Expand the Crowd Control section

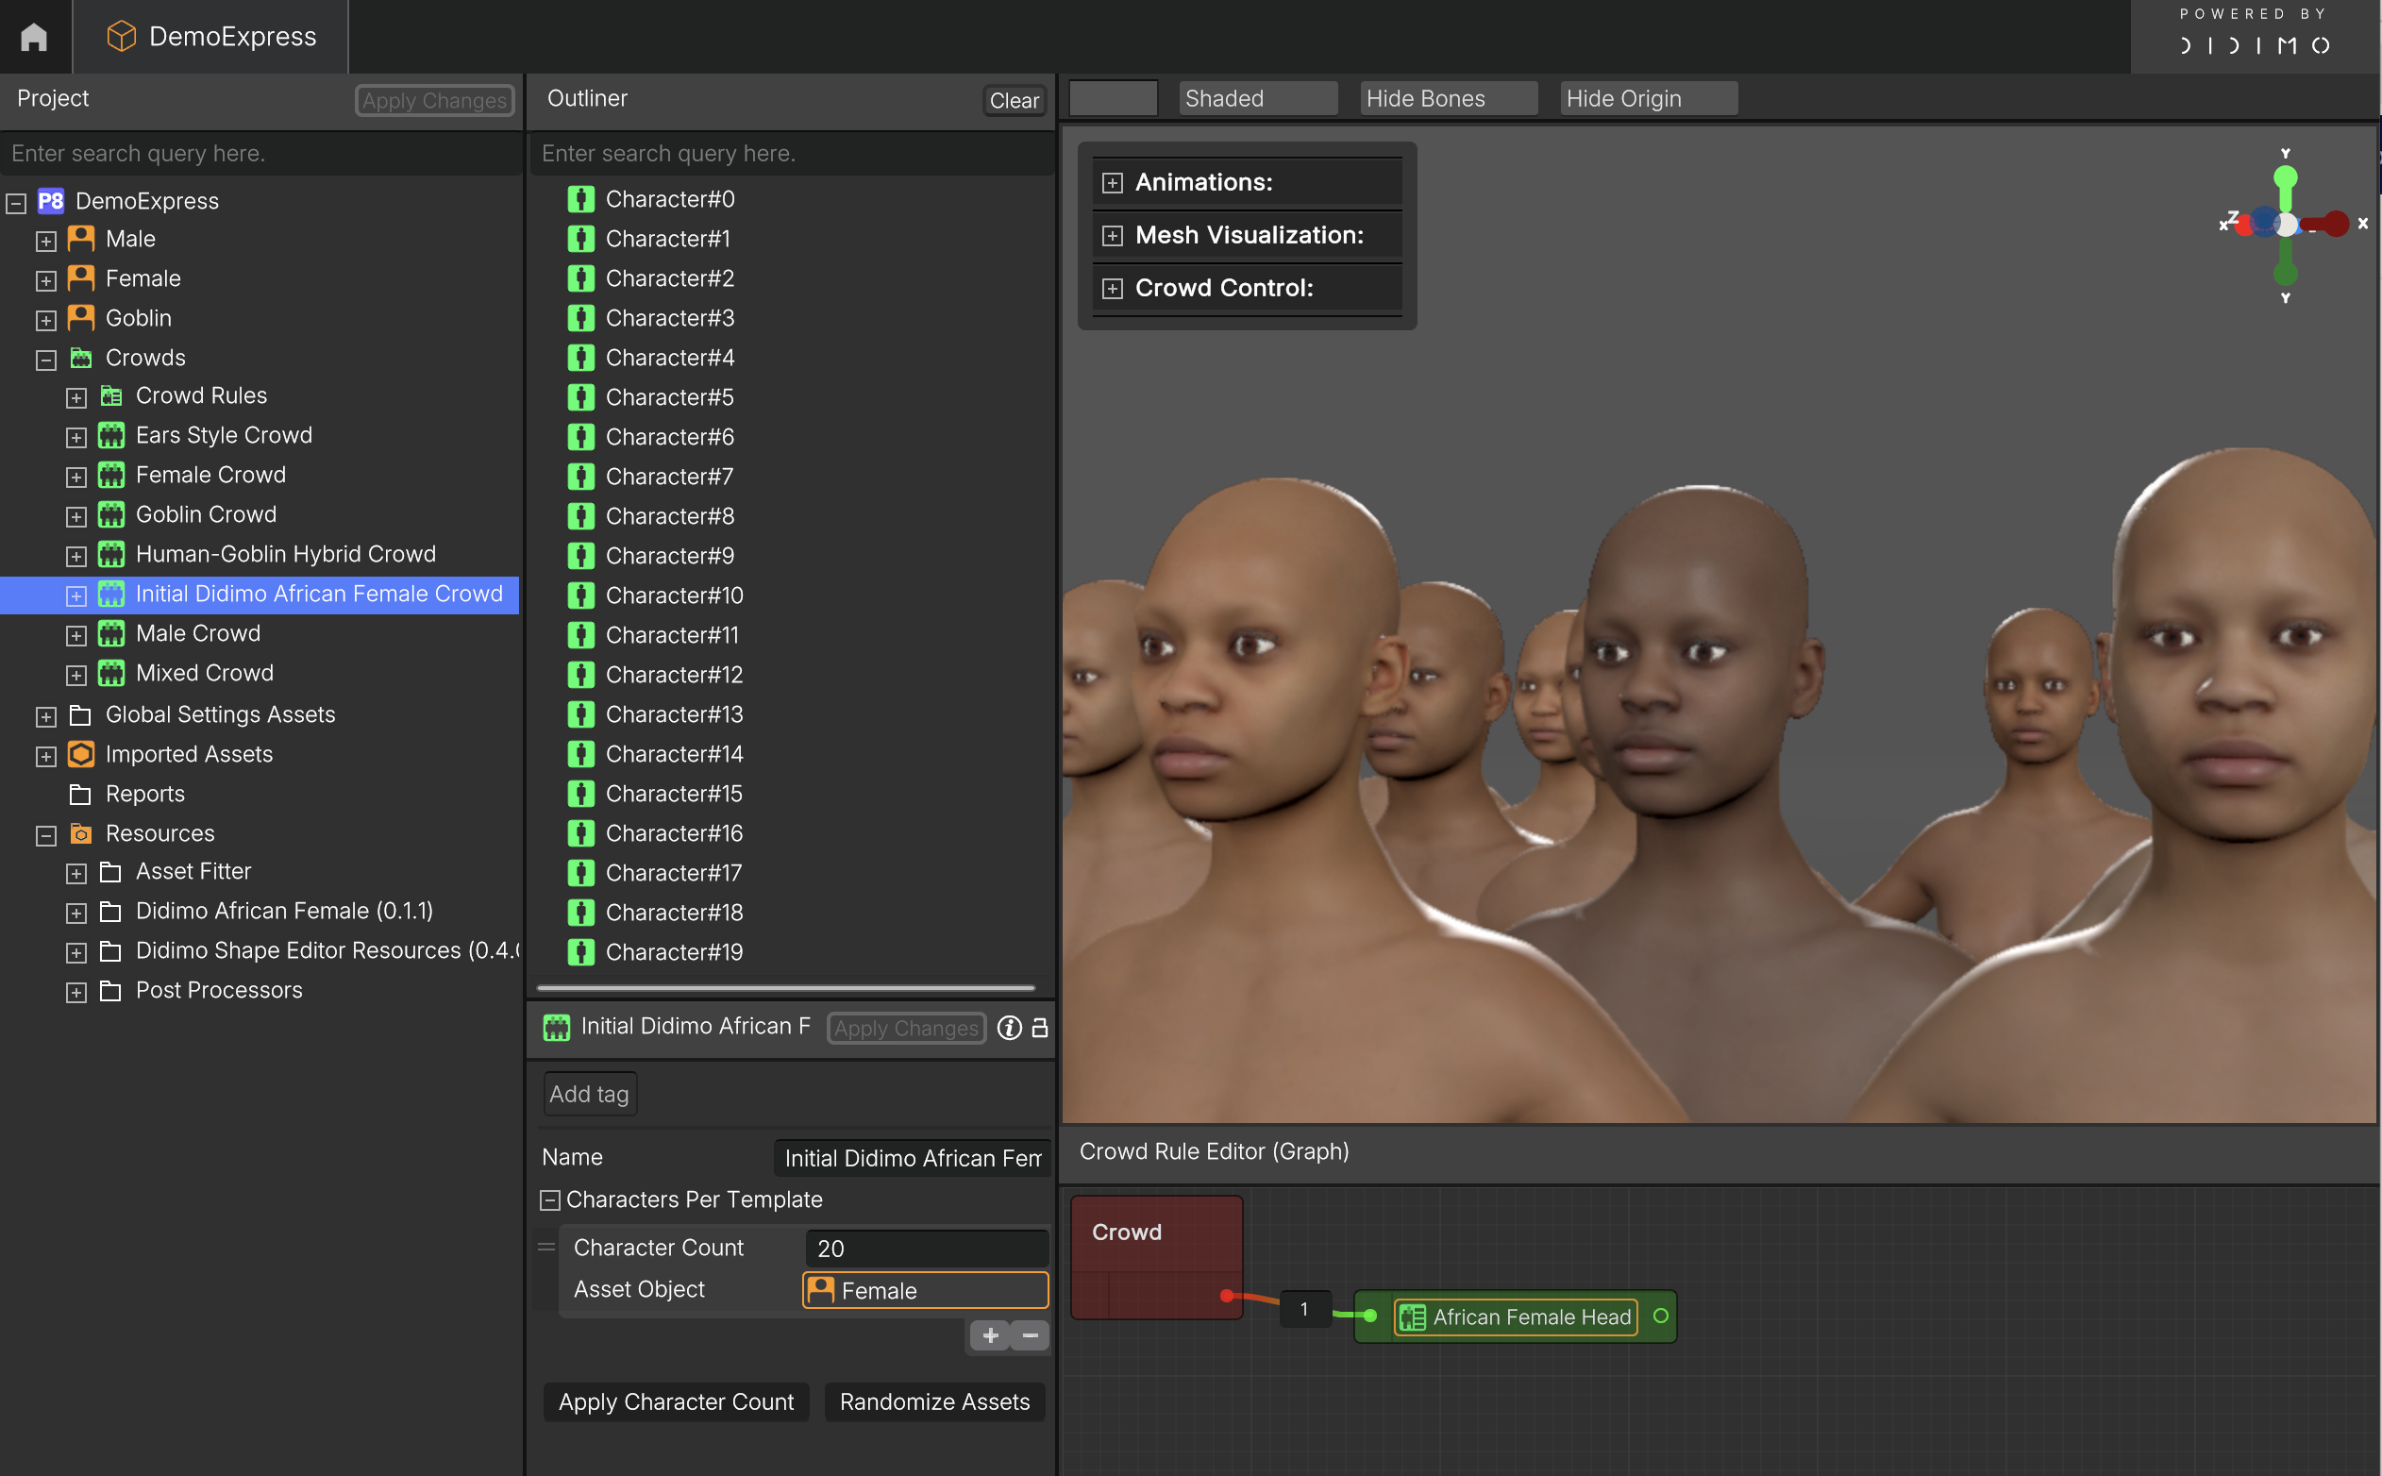(1112, 288)
